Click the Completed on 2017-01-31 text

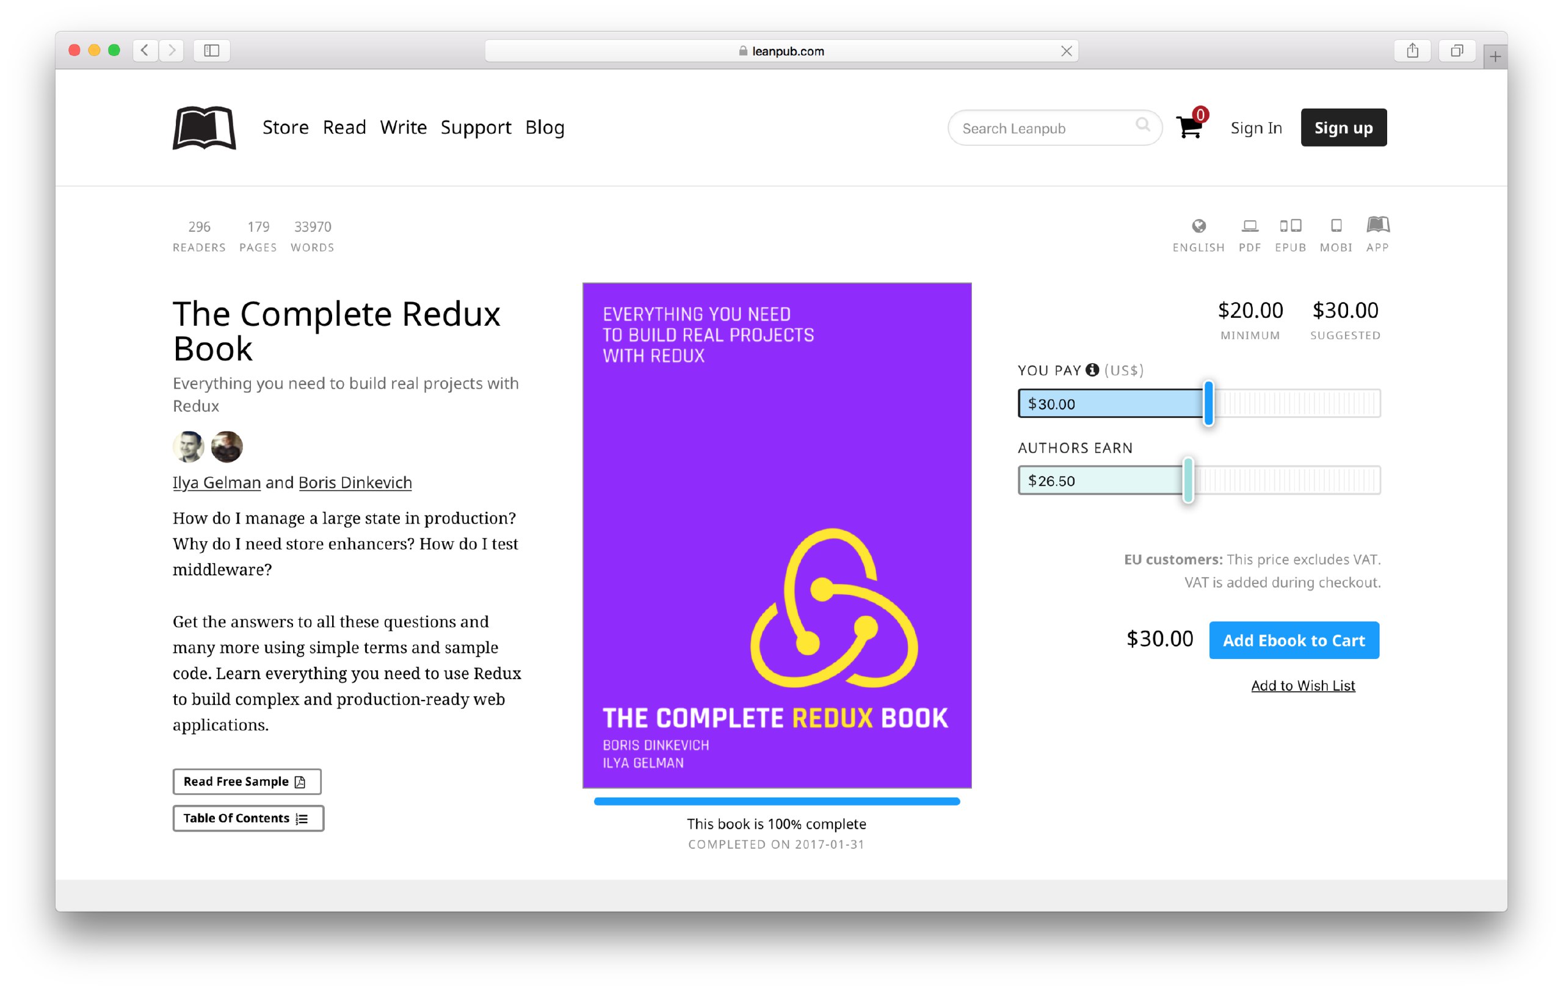[776, 844]
